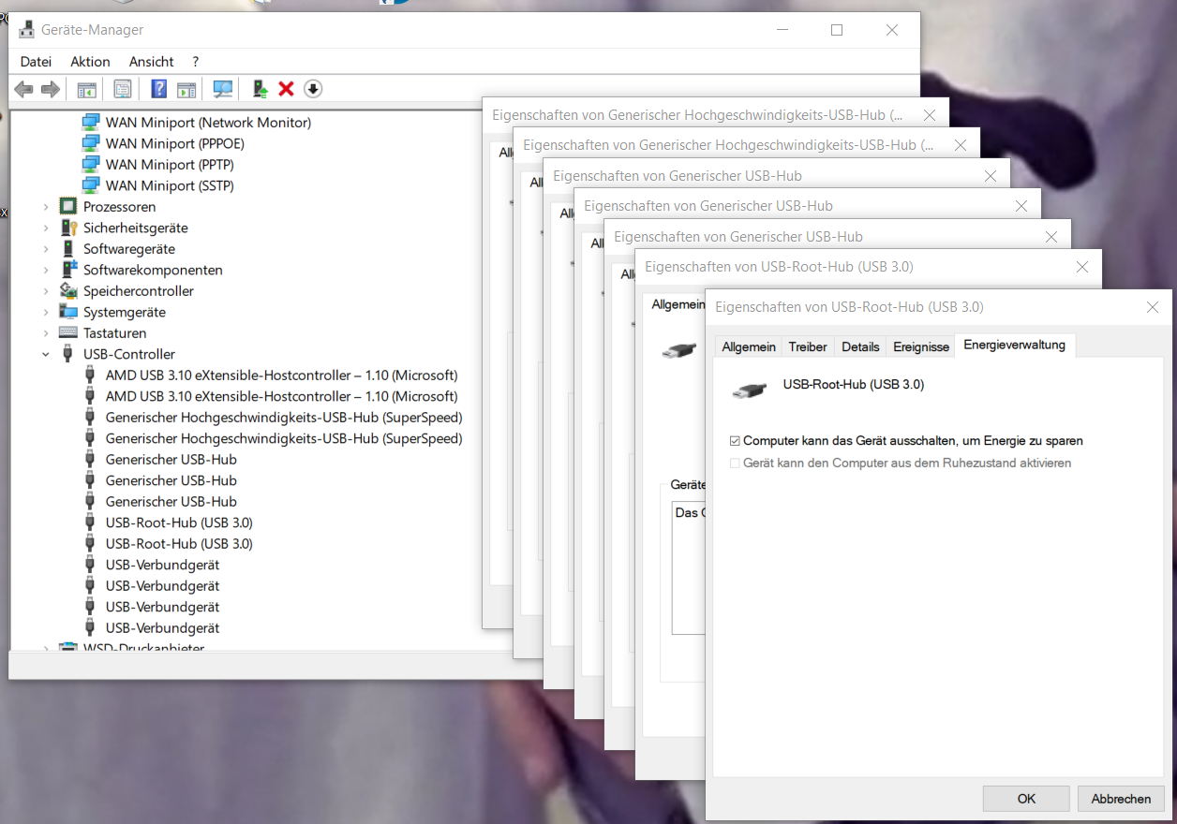Expand the Softwarekomponenten node
The height and width of the screenshot is (824, 1177).
[46, 270]
